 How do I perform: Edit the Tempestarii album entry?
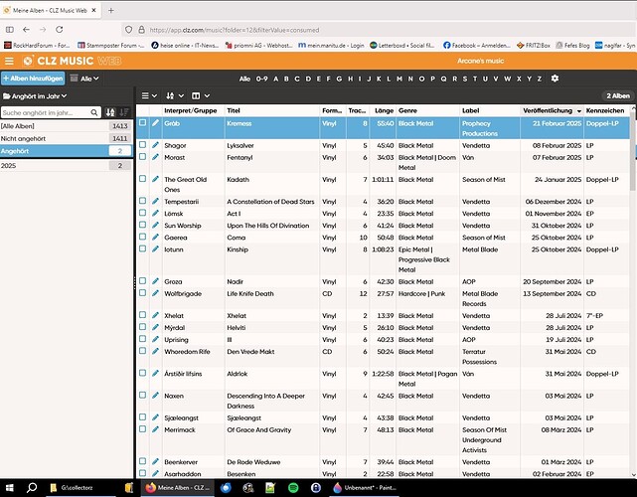156,201
